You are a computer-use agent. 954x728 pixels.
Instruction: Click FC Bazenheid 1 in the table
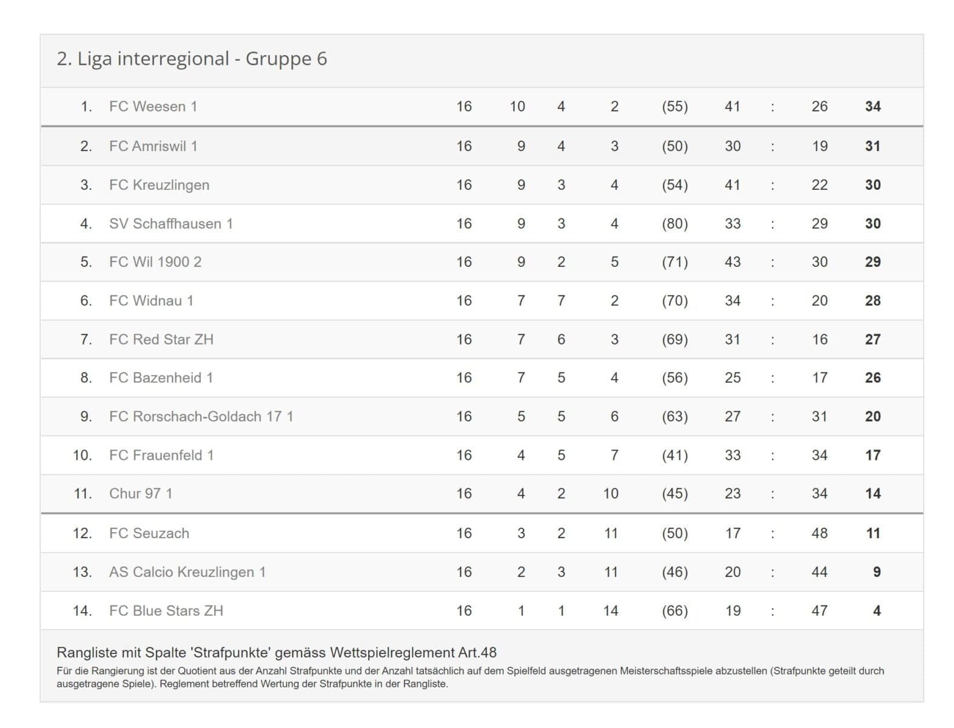pos(161,378)
